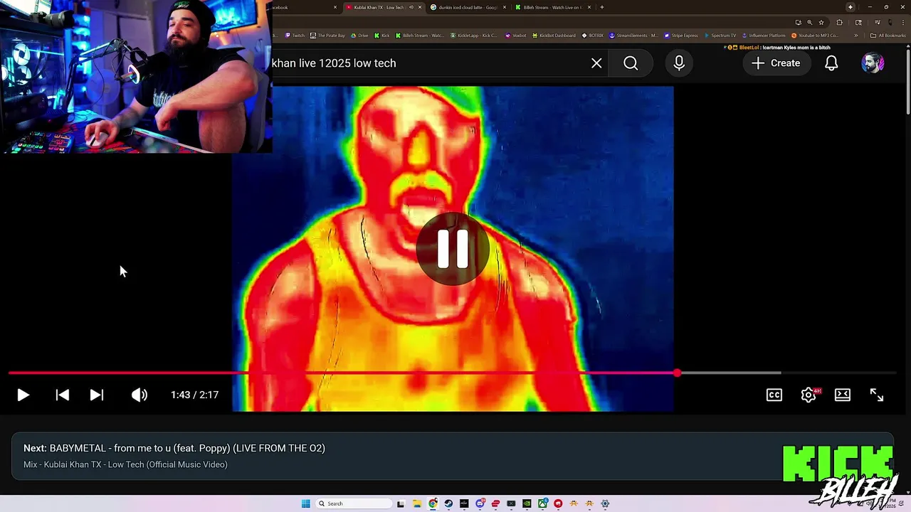Image resolution: width=911 pixels, height=512 pixels.
Task: Skip to the next video
Action: (97, 395)
